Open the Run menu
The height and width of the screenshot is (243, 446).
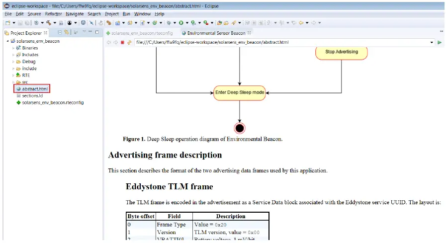[126, 13]
